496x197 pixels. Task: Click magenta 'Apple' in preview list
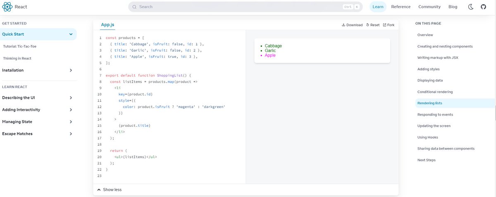click(270, 55)
